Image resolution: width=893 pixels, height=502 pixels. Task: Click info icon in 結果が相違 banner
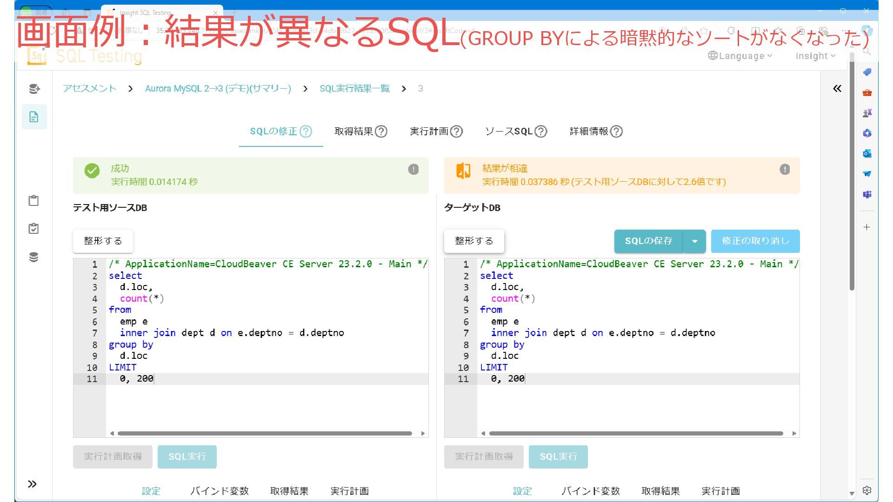tap(785, 169)
